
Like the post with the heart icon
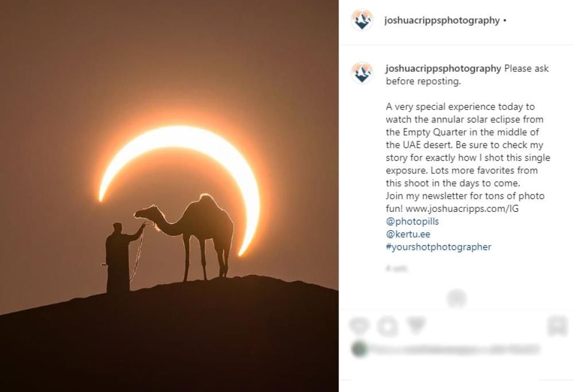pos(359,326)
